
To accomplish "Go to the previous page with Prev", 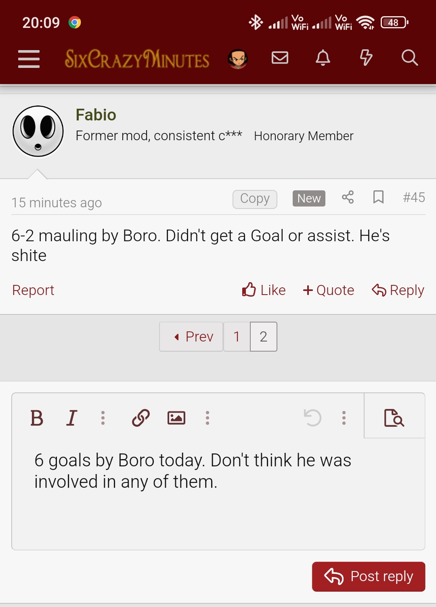I will (191, 337).
